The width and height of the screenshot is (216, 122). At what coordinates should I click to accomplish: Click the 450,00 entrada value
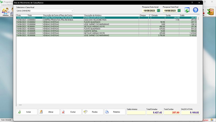162,27
